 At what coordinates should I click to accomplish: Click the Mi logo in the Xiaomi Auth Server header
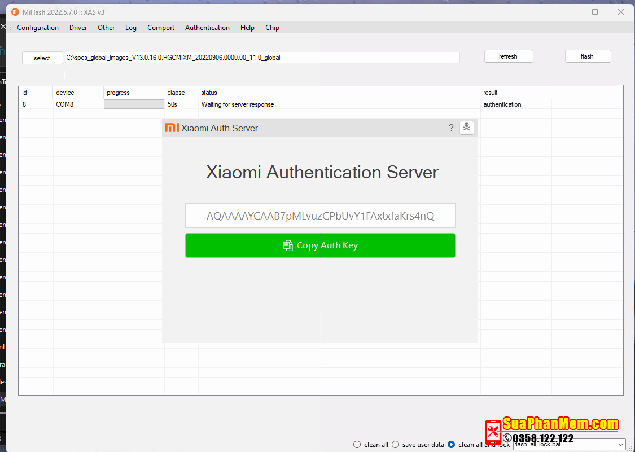tap(172, 128)
